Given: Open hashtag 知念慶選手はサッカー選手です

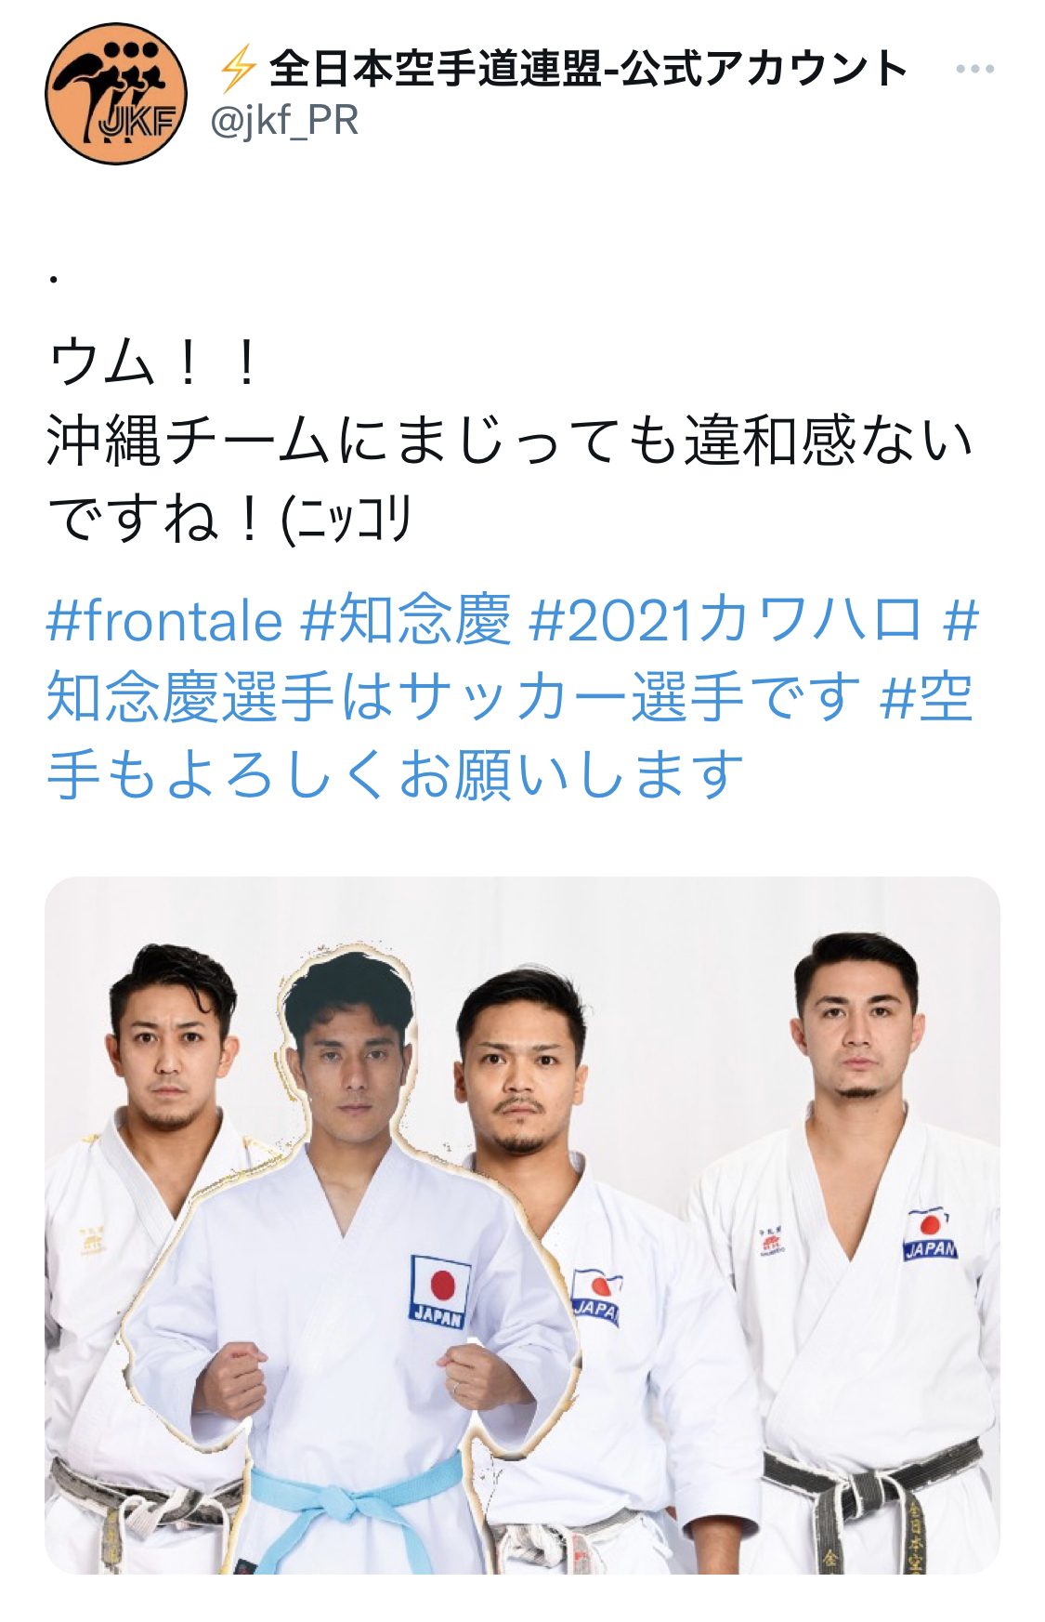Looking at the screenshot, I should (455, 696).
